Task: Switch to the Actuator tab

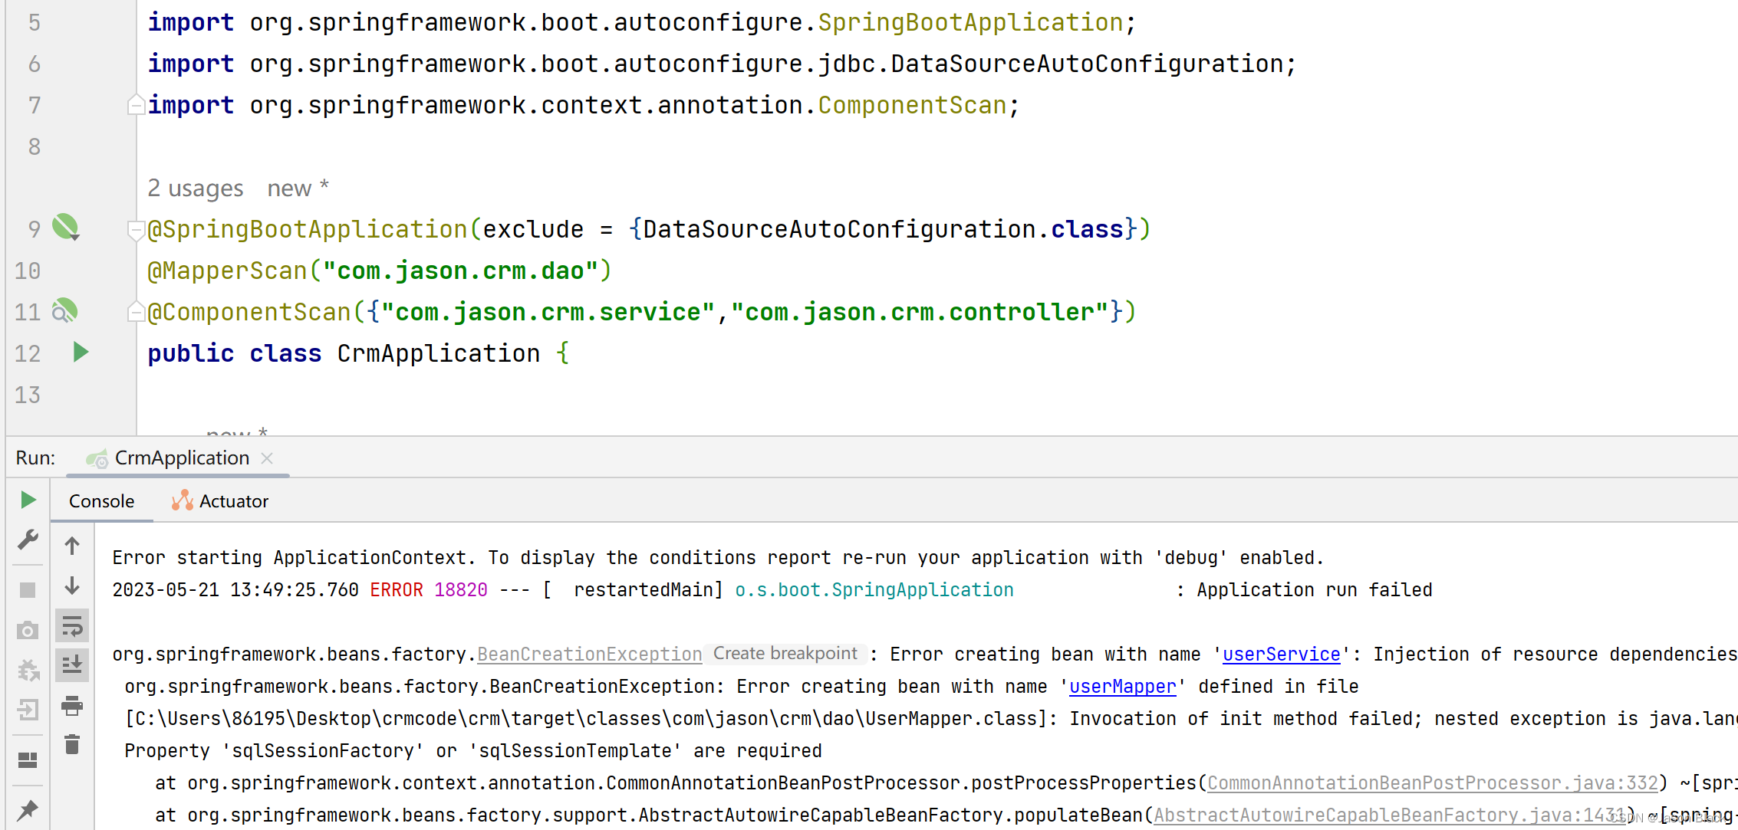Action: pos(220,500)
